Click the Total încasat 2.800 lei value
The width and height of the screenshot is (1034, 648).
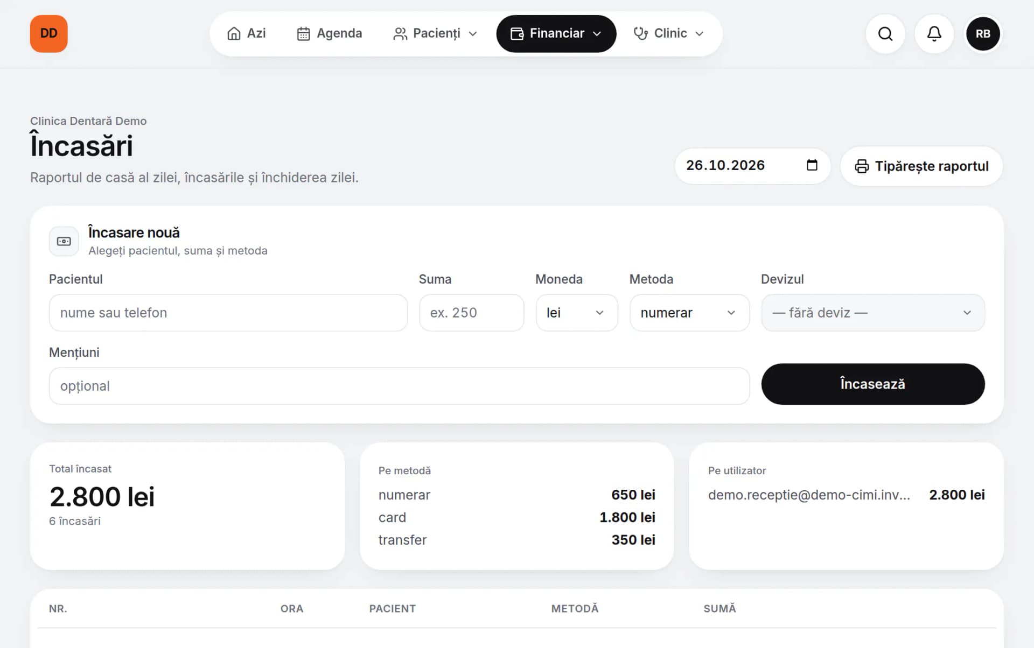(102, 496)
